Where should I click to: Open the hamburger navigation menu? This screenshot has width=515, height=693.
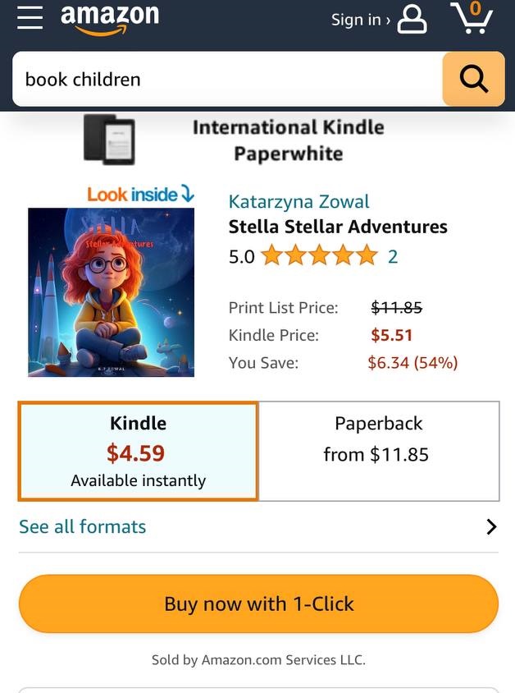pos(30,18)
